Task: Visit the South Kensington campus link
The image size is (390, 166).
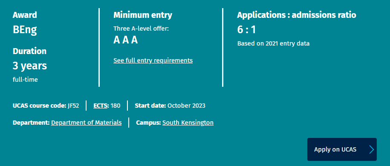Action: [188, 123]
